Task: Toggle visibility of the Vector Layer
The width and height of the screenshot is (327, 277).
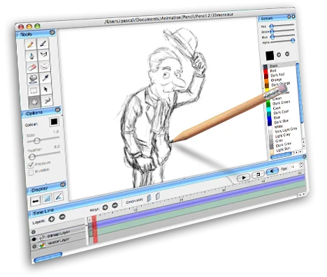Action: 35,246
